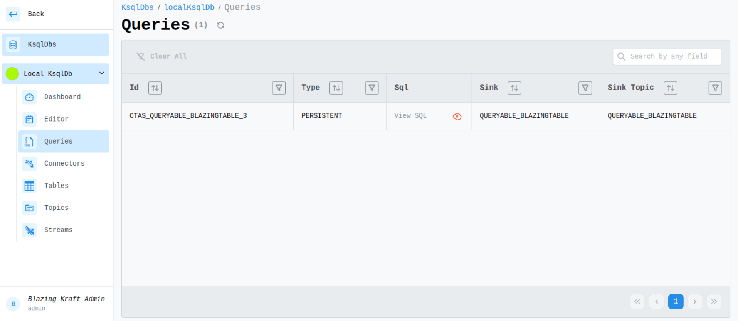
Task: Open the Editor from the sidebar
Action: tap(56, 119)
